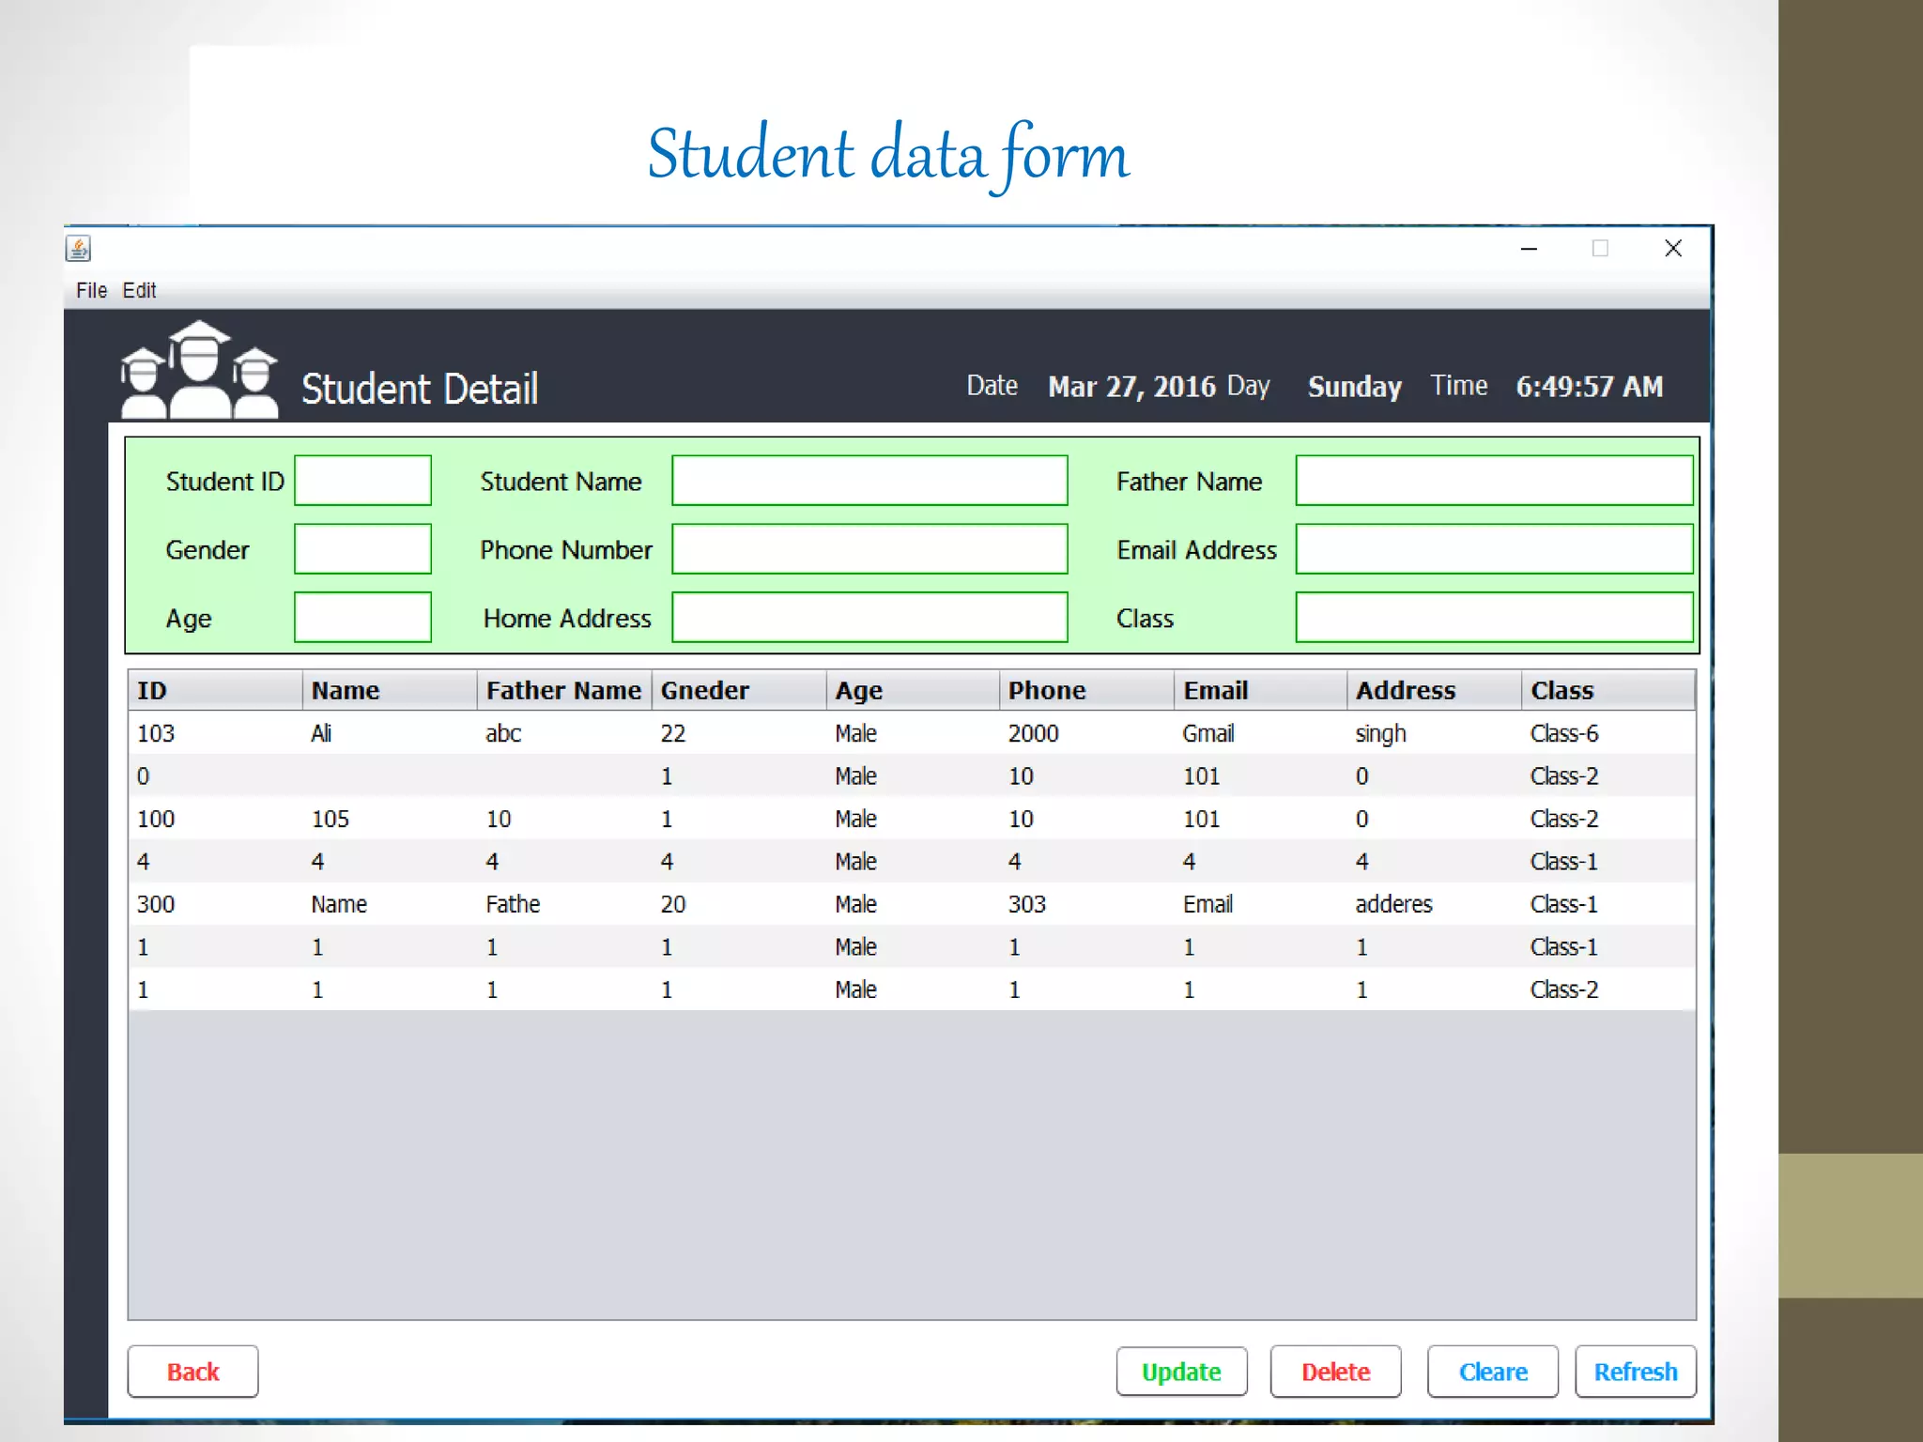This screenshot has width=1923, height=1442.
Task: Click the Email column header
Action: 1260,690
